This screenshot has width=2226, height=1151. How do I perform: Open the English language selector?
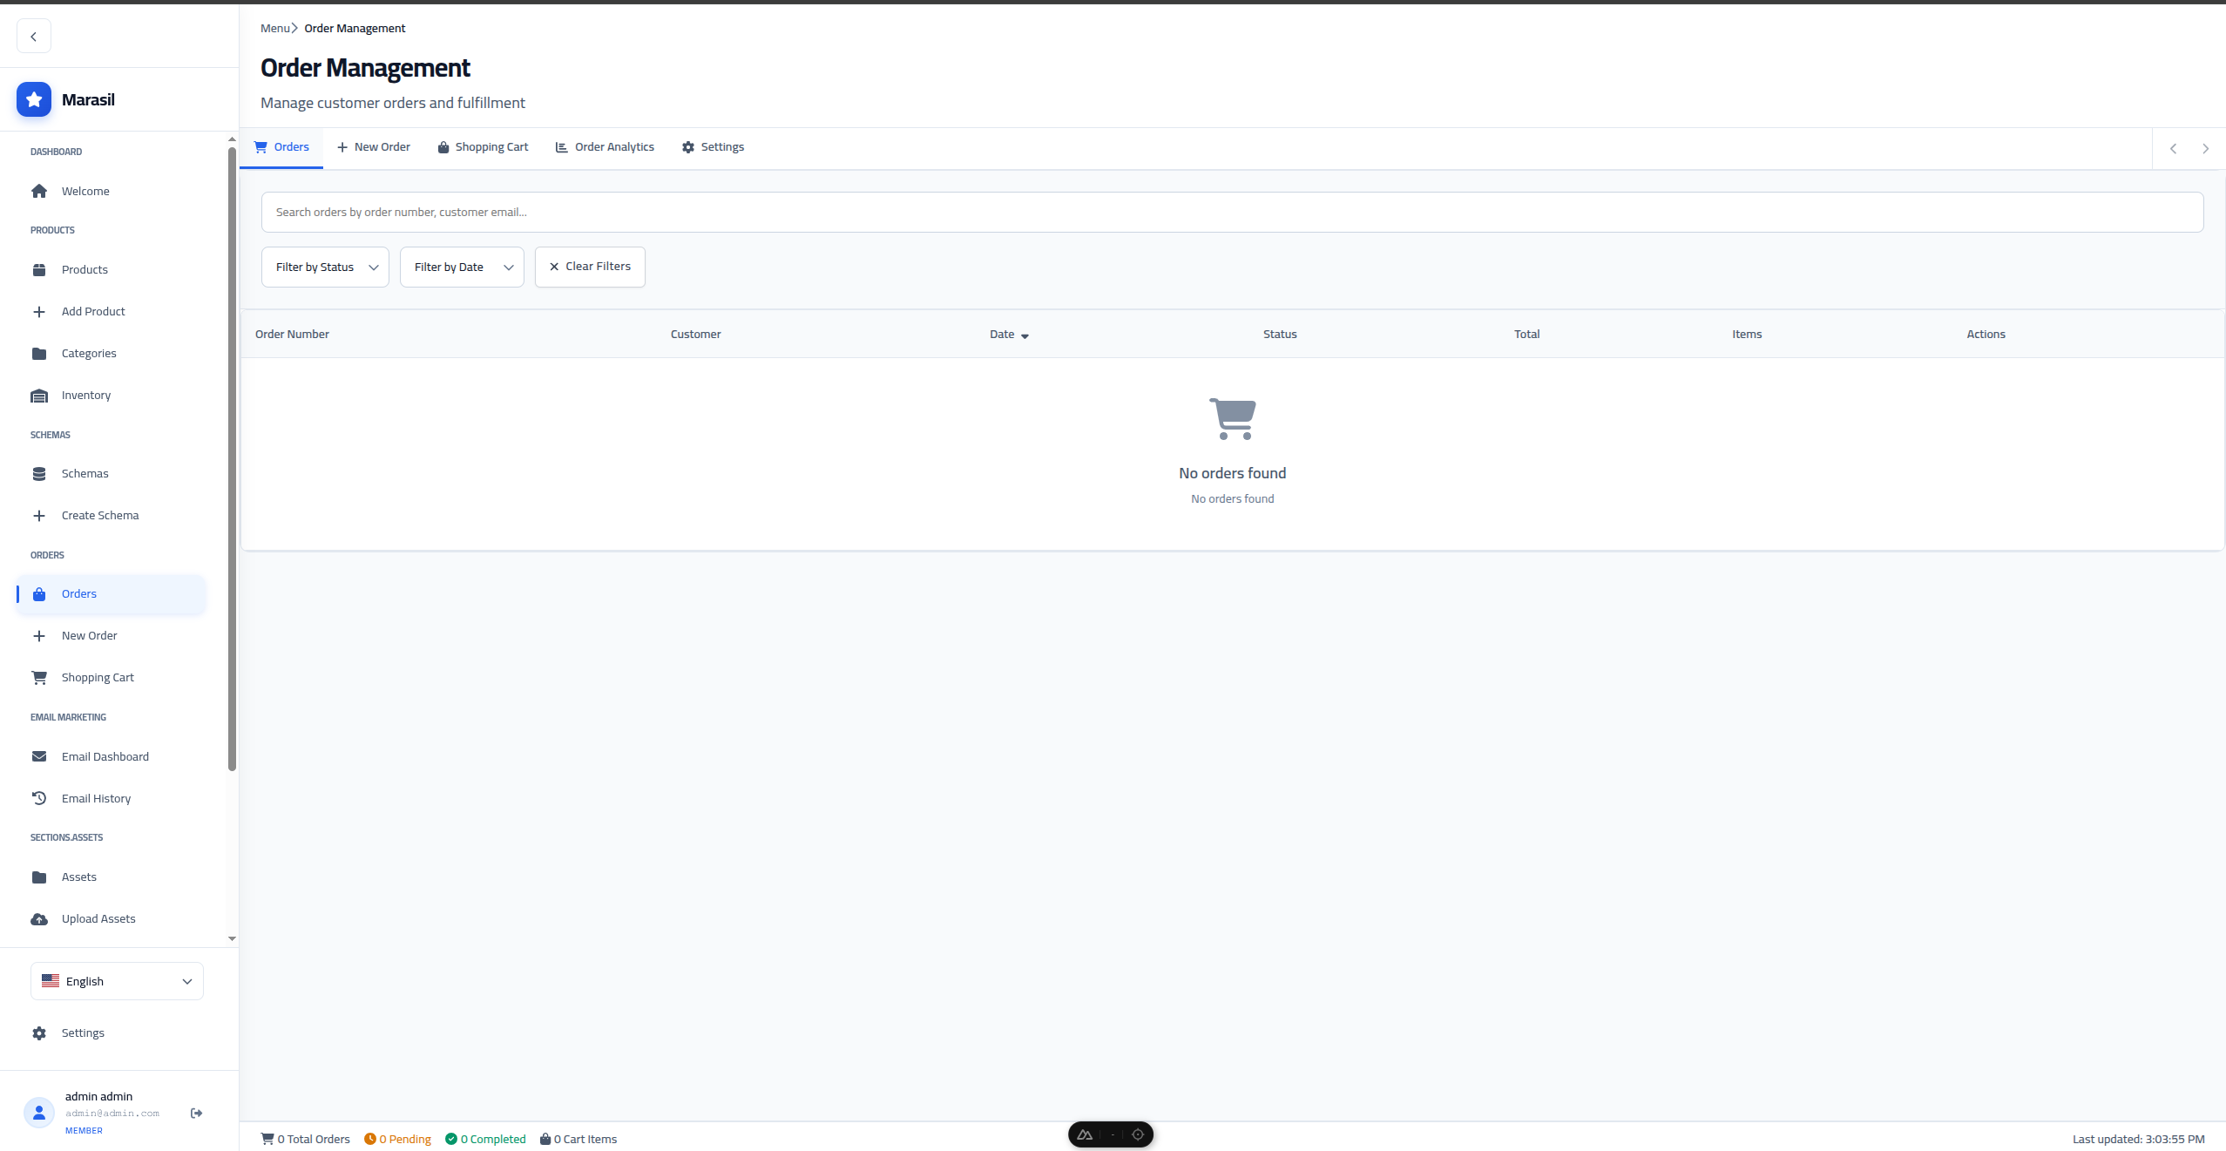pyautogui.click(x=117, y=981)
